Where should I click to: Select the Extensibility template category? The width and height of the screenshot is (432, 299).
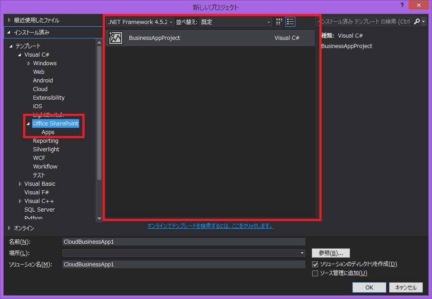49,98
